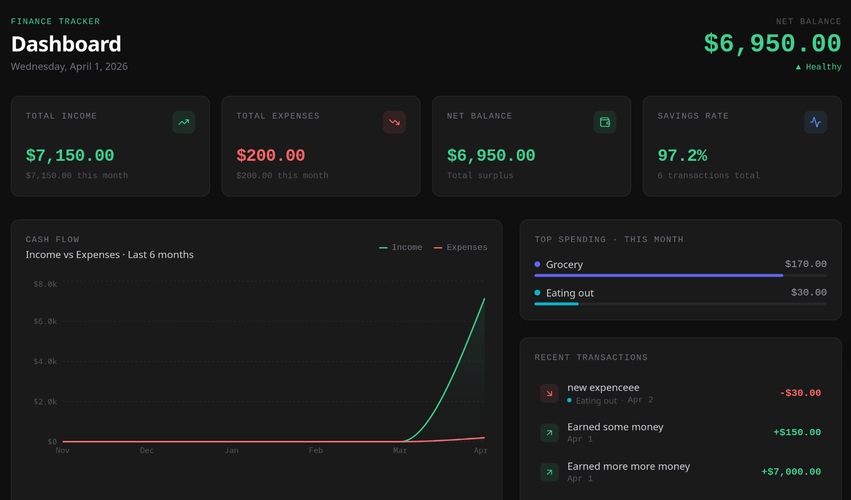Click the Savings Rate activity pulse icon

pos(815,122)
